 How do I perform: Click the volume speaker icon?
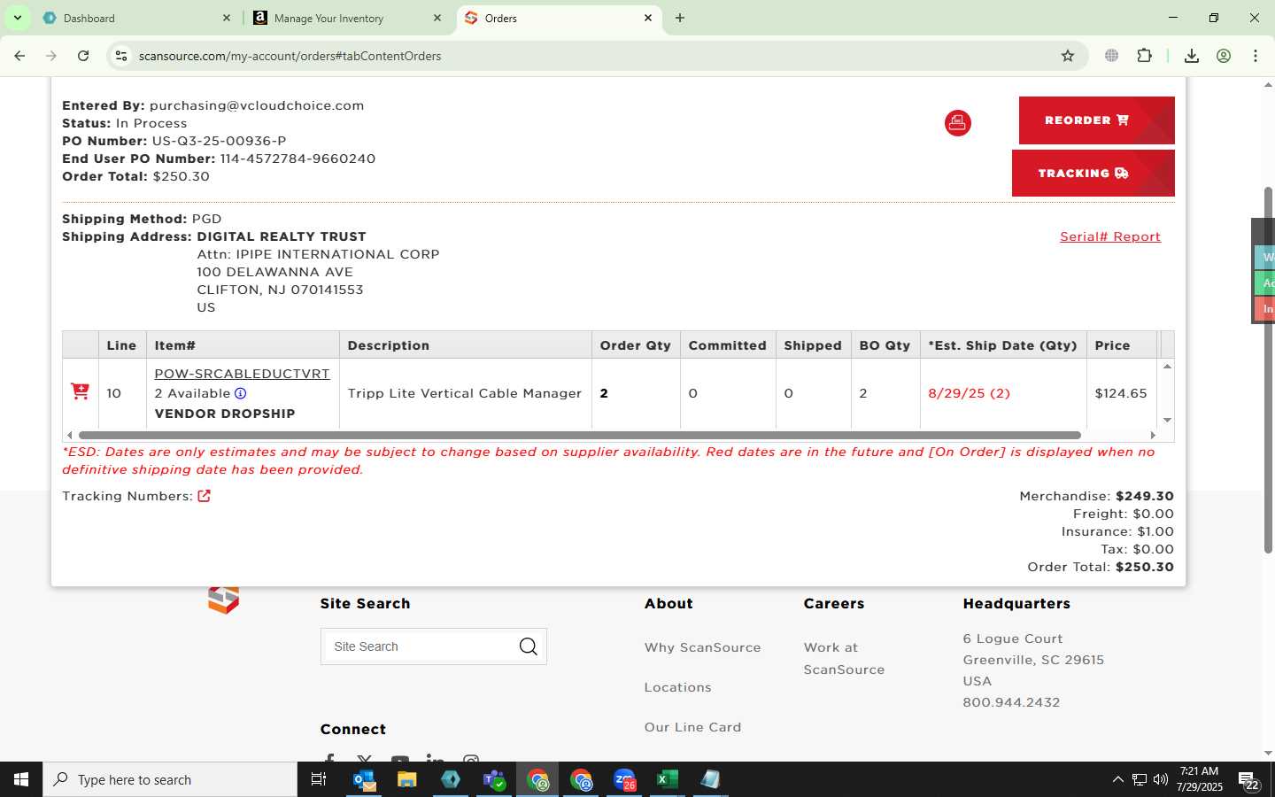(x=1160, y=779)
